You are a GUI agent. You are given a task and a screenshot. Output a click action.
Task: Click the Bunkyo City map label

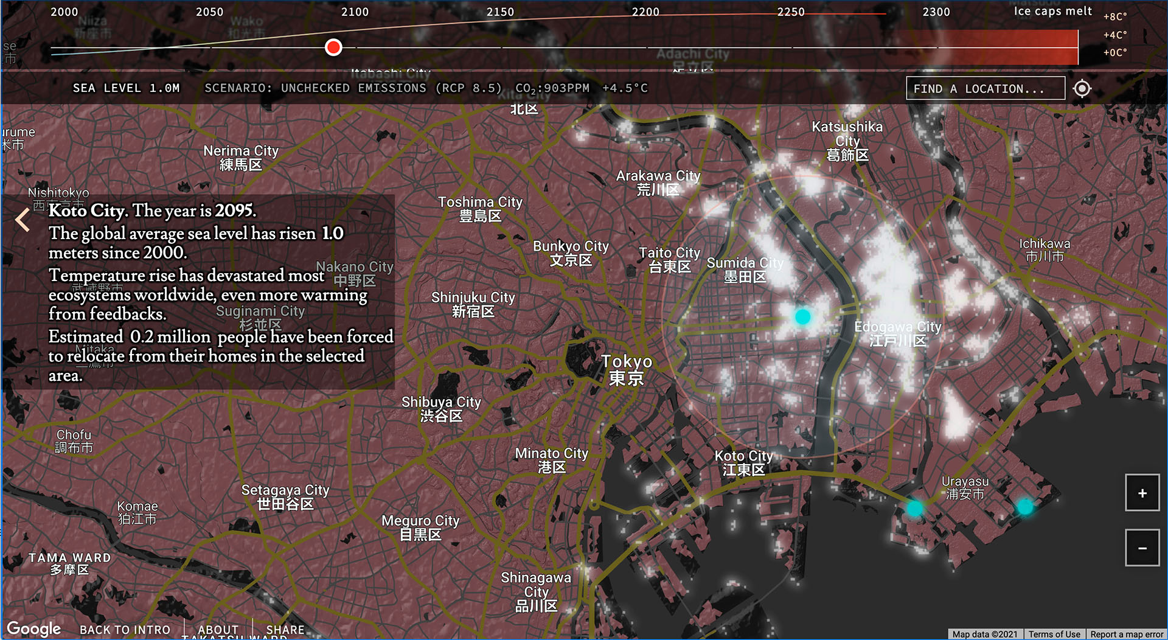point(571,253)
